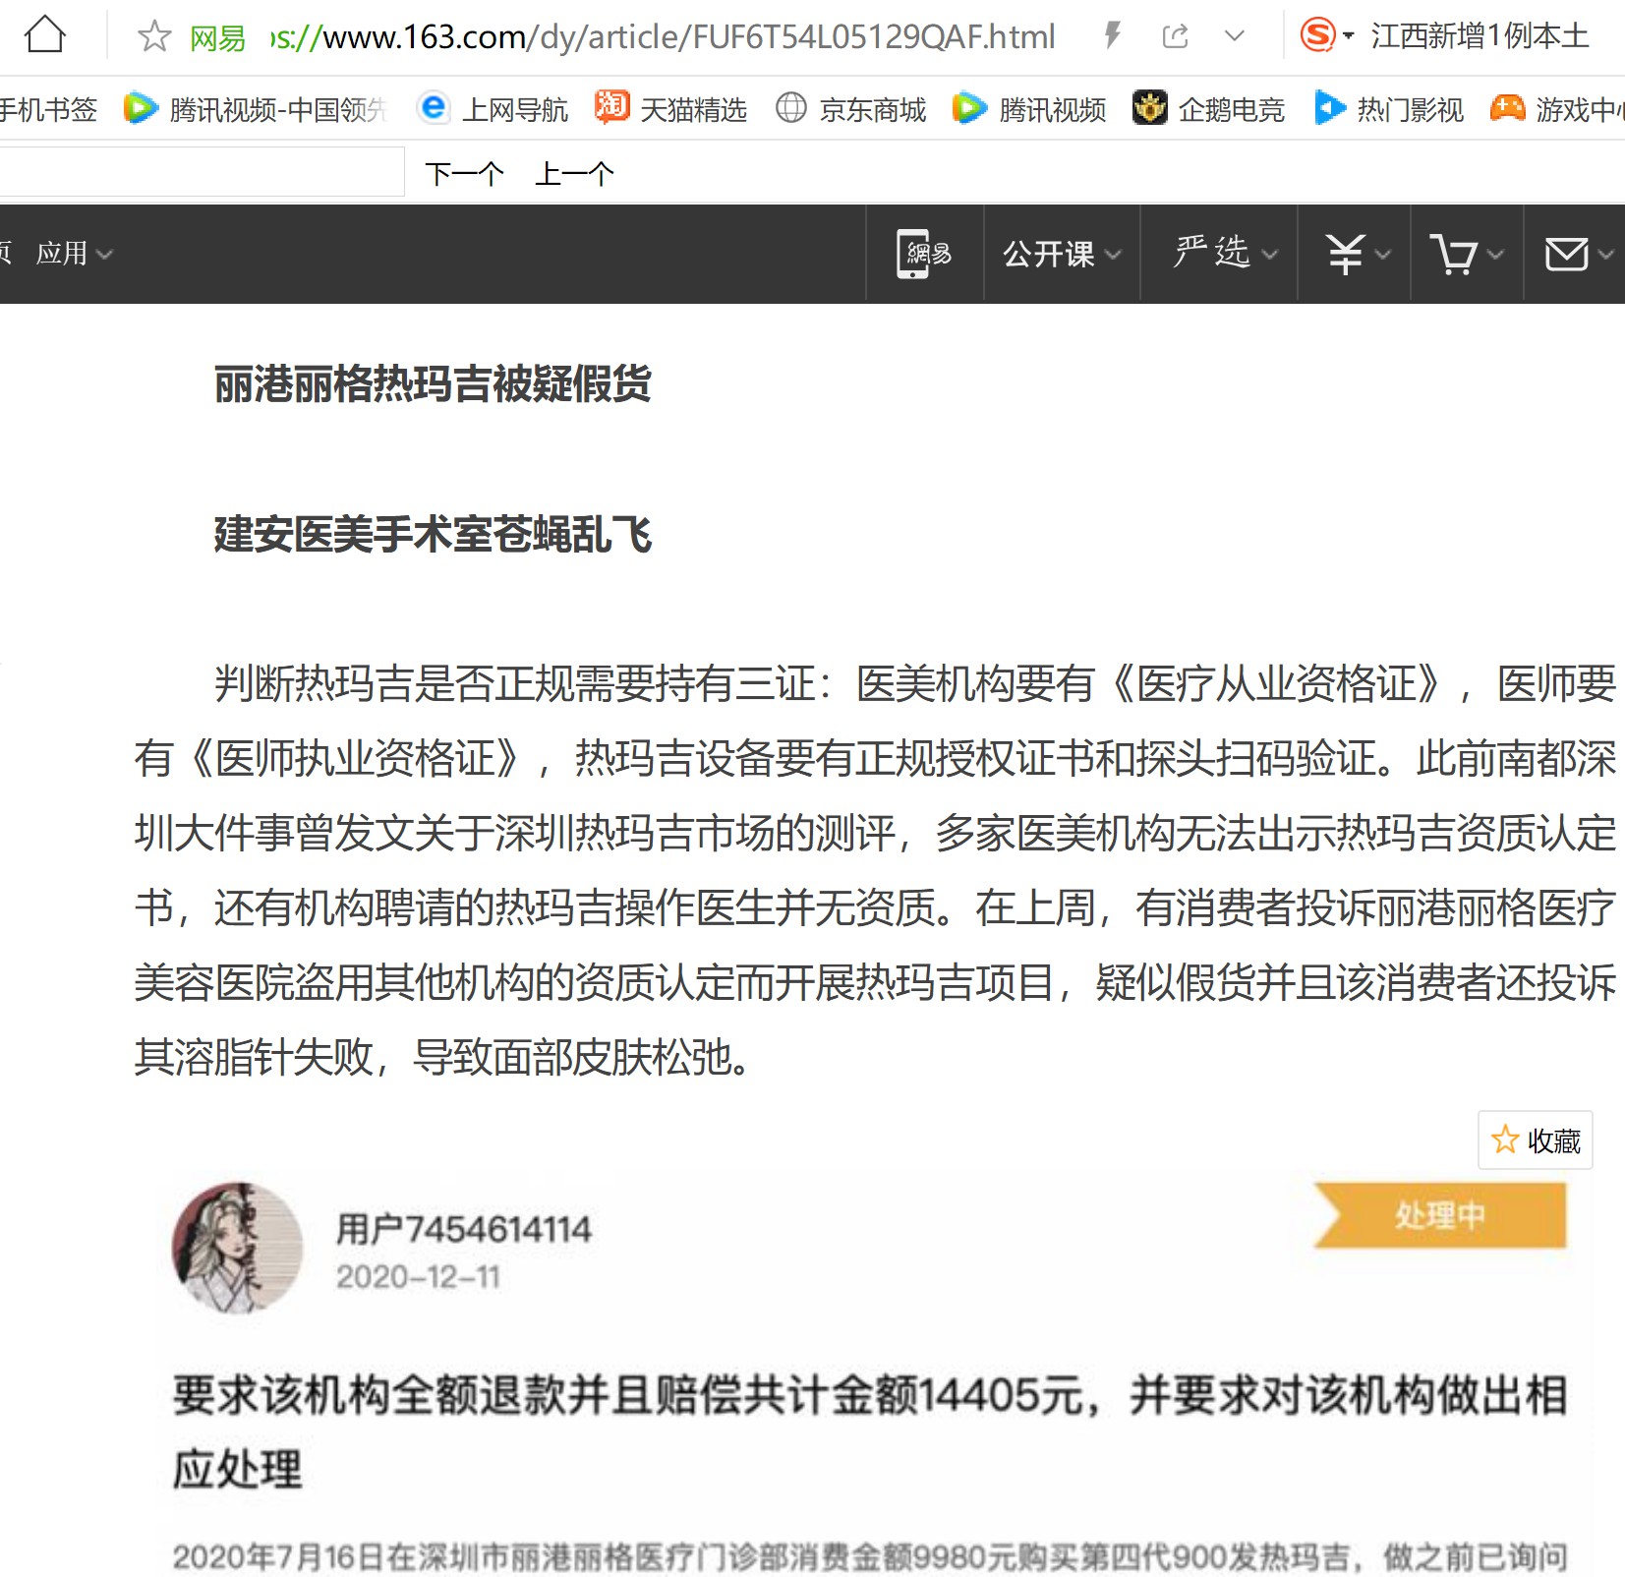1625x1577 pixels.
Task: Open the yen payment icon menu
Action: coord(1357,254)
